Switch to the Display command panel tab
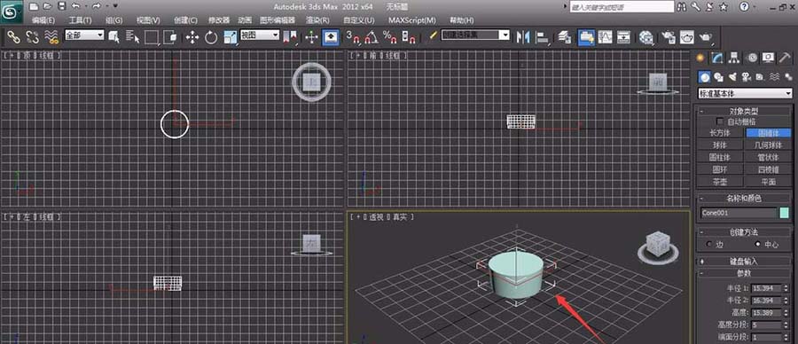 (x=768, y=58)
